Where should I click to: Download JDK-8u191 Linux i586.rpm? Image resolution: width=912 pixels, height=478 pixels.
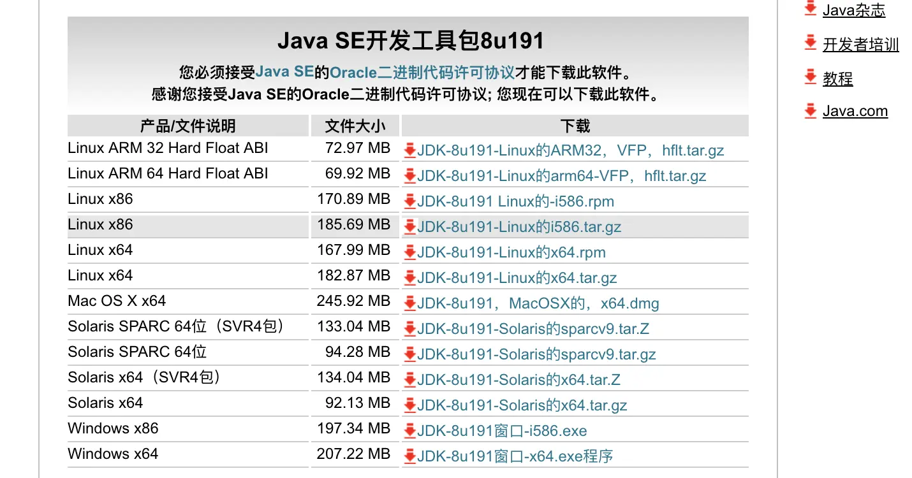pos(515,202)
